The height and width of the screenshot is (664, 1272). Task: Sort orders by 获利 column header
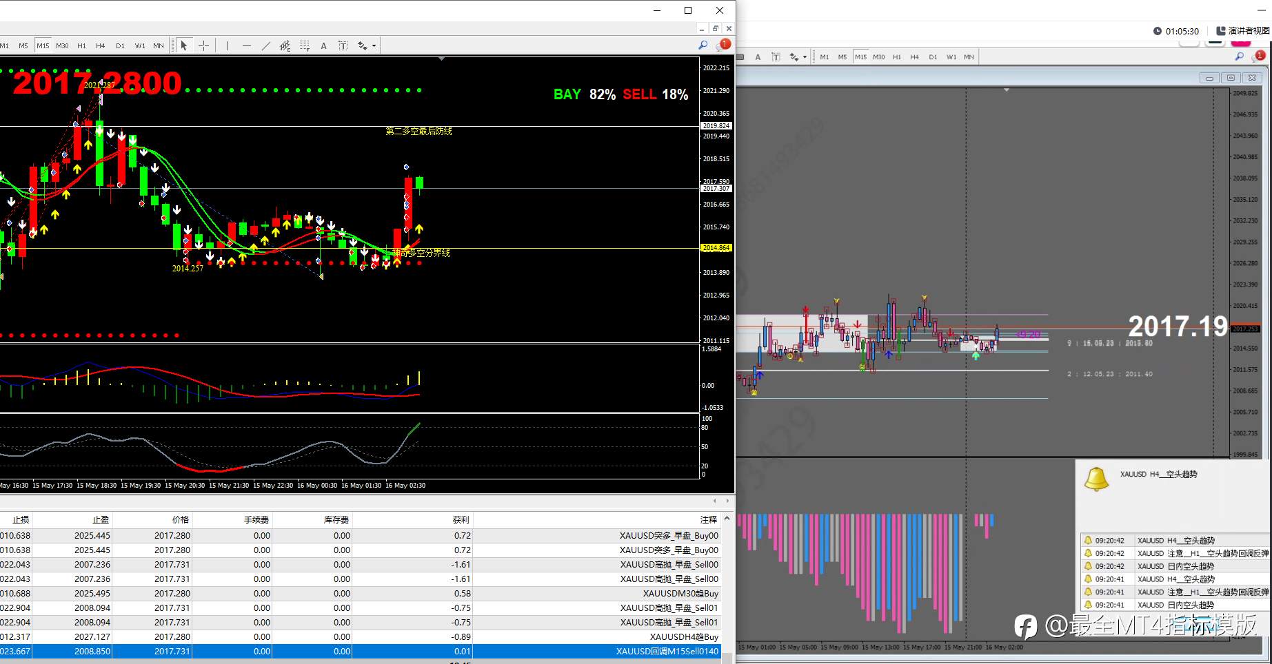tap(461, 520)
